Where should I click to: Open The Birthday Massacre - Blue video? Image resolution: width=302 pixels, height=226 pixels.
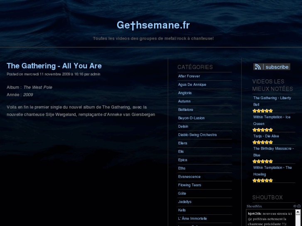click(x=273, y=152)
